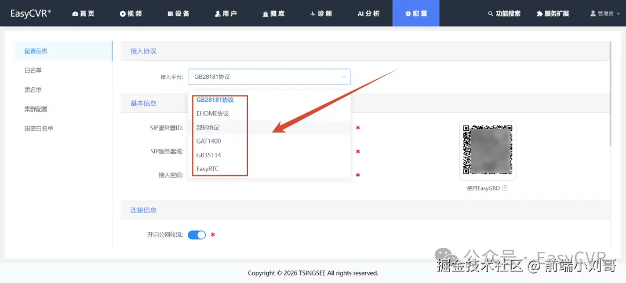This screenshot has height=283, width=626.
Task: Click the arrow in 接入平台 combo box
Action: tap(343, 77)
